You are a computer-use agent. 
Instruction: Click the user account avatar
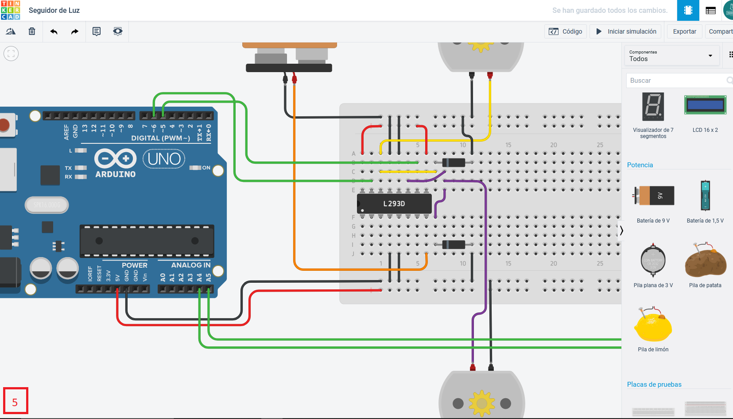click(729, 10)
